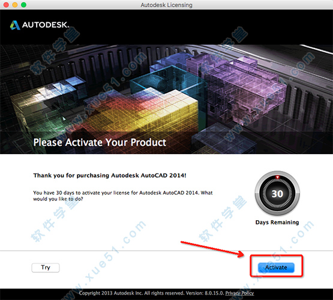This screenshot has width=333, height=300.
Task: Click the Autodesk 'A' logo icon
Action: pyautogui.click(x=15, y=25)
